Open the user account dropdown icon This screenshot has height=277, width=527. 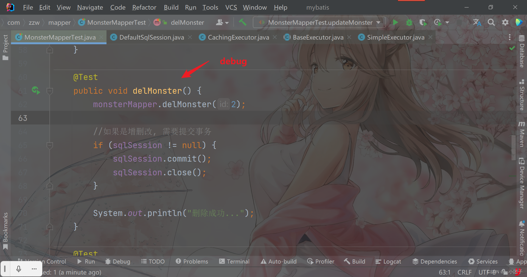tap(222, 23)
